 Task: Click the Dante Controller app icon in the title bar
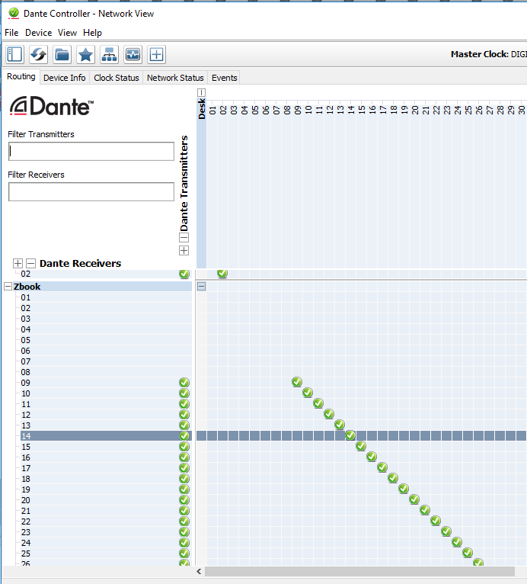[14, 14]
